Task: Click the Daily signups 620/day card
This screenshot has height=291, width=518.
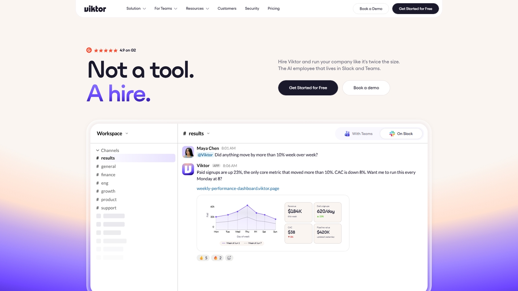Action: 327,212
